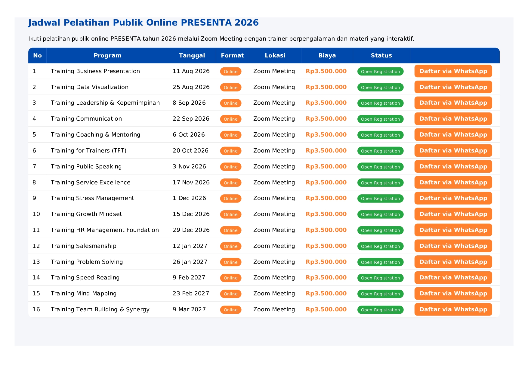The height and width of the screenshot is (373, 528).
Task: Click the date '6 Oct 2026'
Action: [189, 135]
